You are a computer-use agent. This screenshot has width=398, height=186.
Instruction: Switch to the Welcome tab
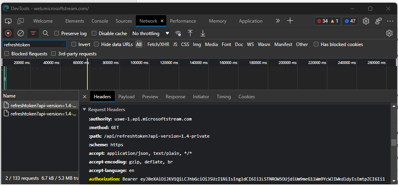[x=43, y=21]
